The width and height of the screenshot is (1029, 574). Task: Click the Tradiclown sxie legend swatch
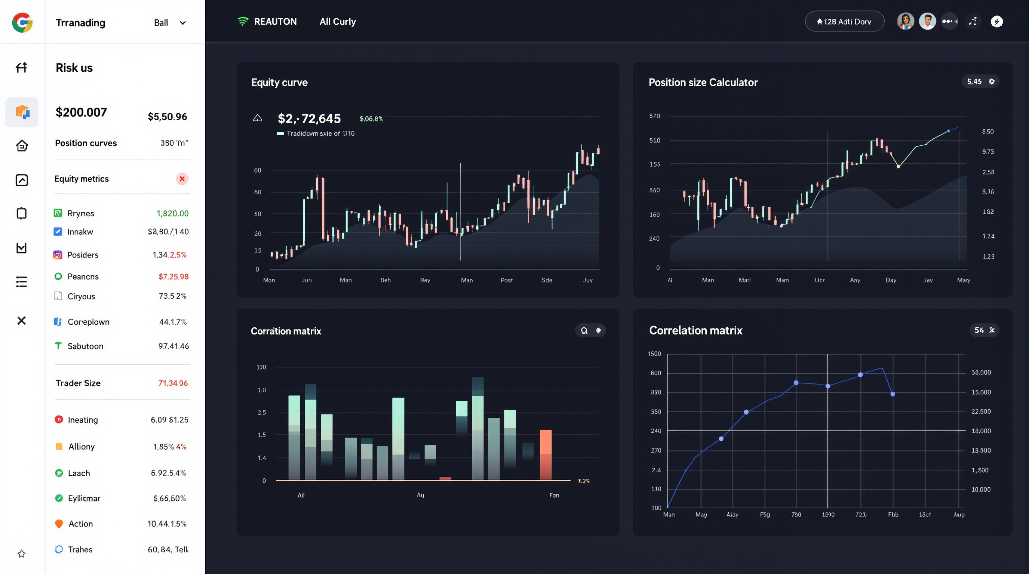pos(280,134)
